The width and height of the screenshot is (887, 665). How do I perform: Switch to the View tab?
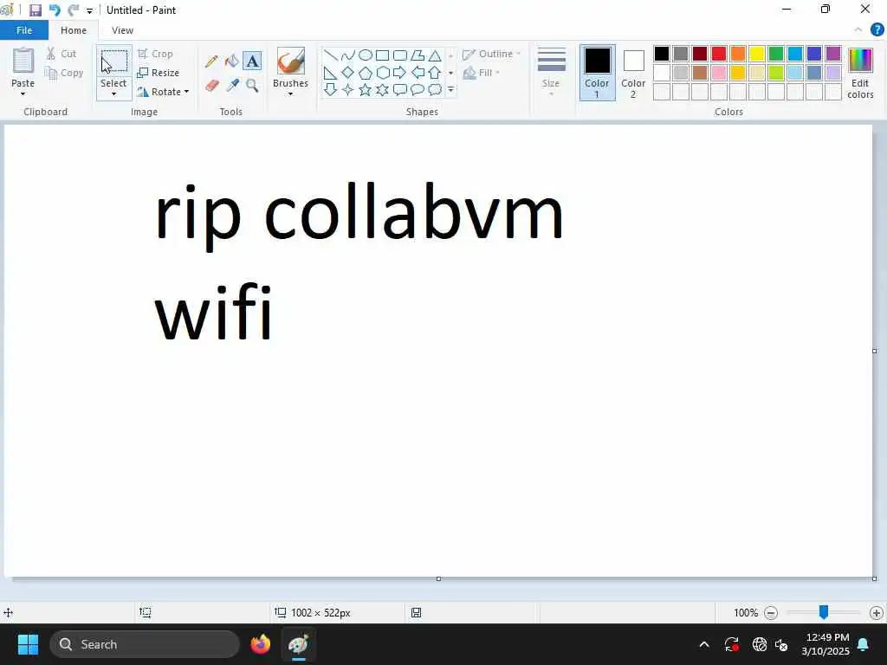122,30
